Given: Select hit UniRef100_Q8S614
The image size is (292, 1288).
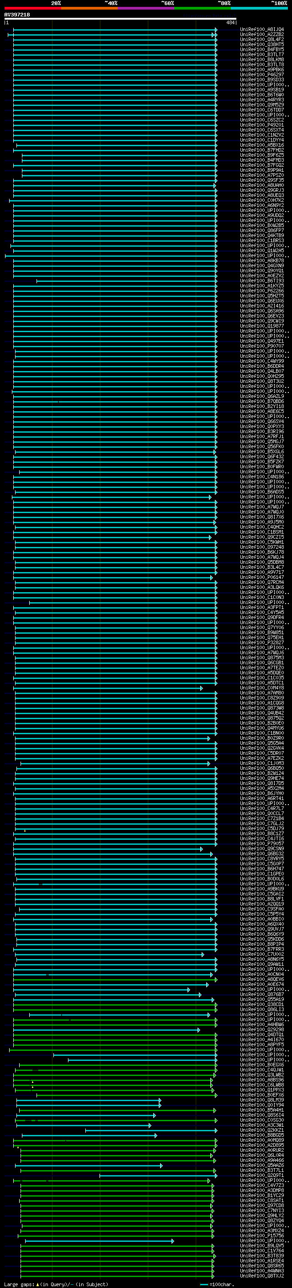Looking at the screenshot, I should coord(261,1115).
